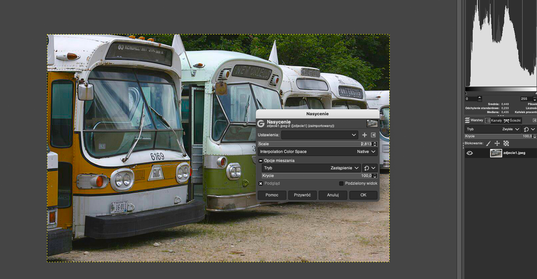Image resolution: width=537 pixels, height=279 pixels.
Task: Adjust the Scale value stepper arrows
Action: pos(375,144)
